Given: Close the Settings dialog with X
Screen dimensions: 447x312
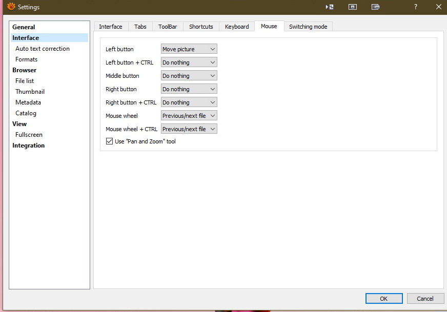Looking at the screenshot, I should [438, 7].
